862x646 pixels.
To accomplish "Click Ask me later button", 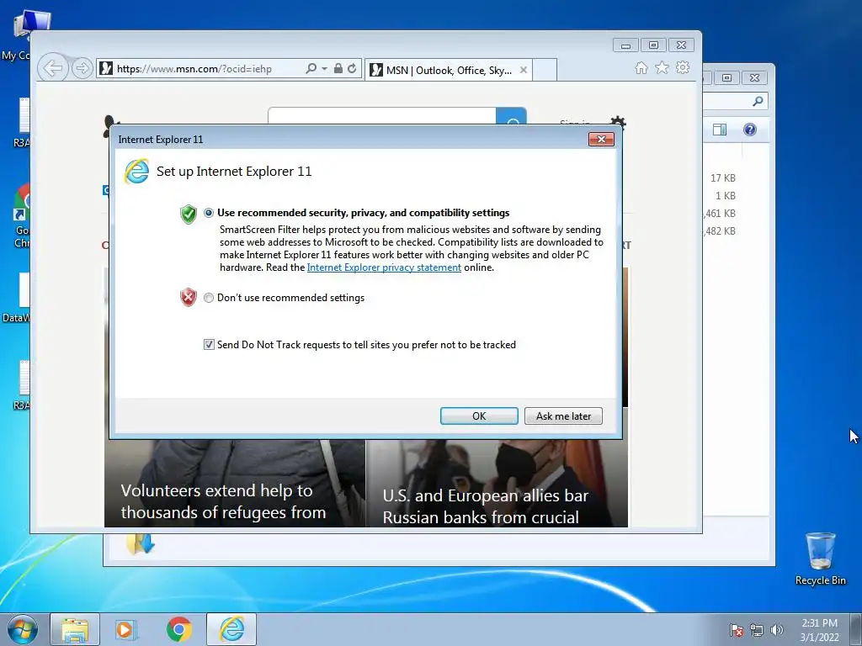I will pos(563,416).
